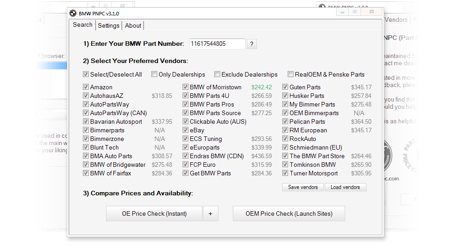Click the $318.85 AutohausAZ price
Image resolution: width=453 pixels, height=247 pixels.
[162, 96]
